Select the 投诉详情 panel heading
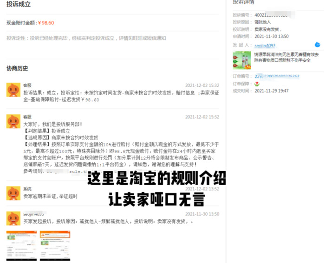 [x=243, y=2]
